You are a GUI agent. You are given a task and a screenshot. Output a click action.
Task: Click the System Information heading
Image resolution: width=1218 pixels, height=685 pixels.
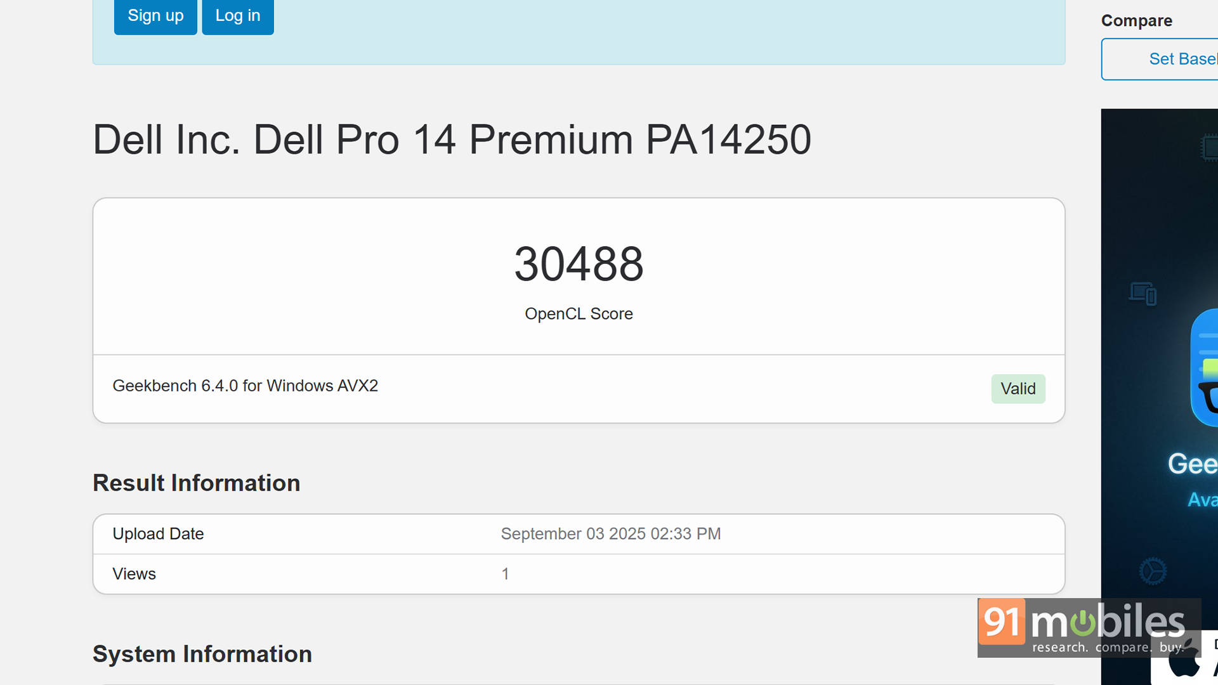coord(202,654)
